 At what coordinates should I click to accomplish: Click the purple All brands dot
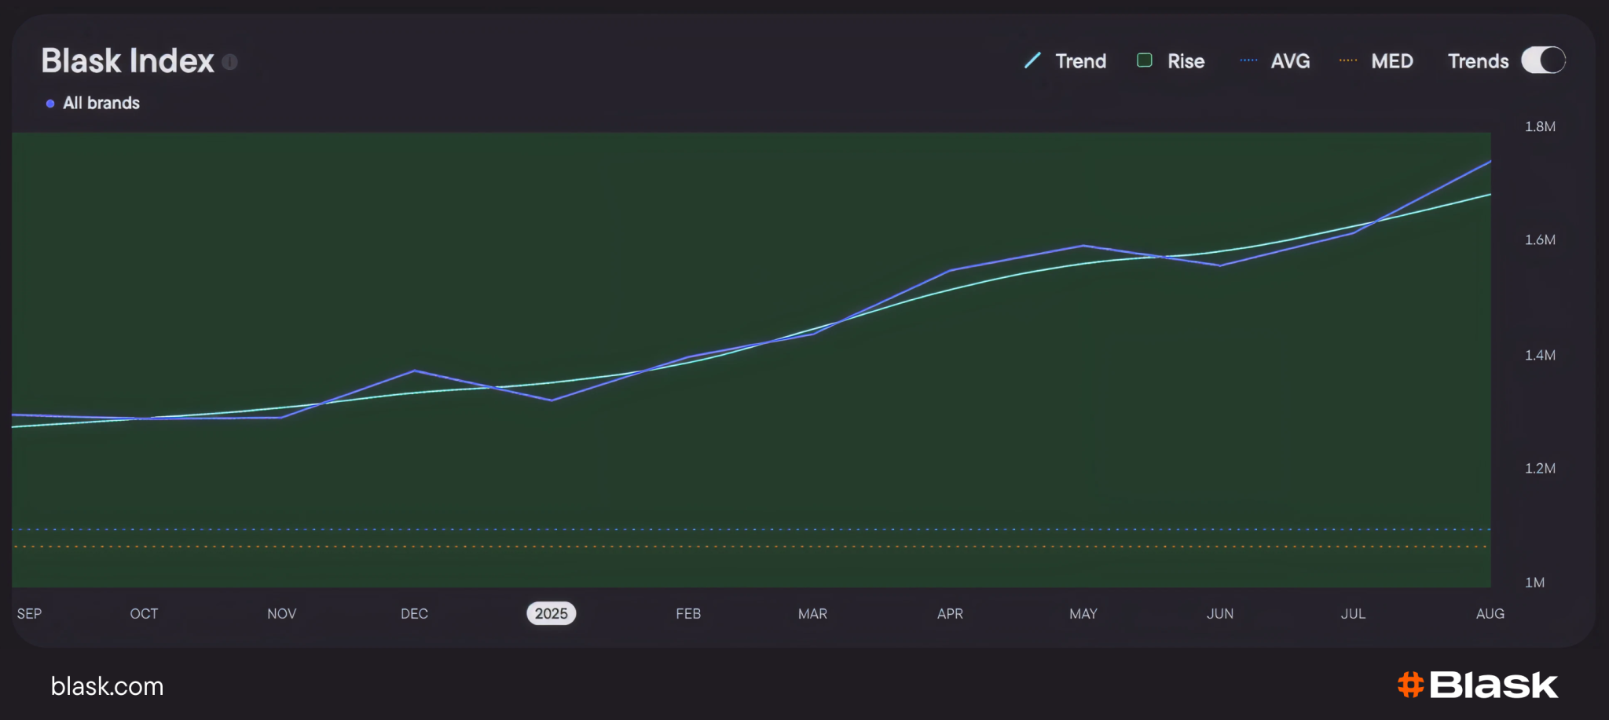pyautogui.click(x=50, y=104)
